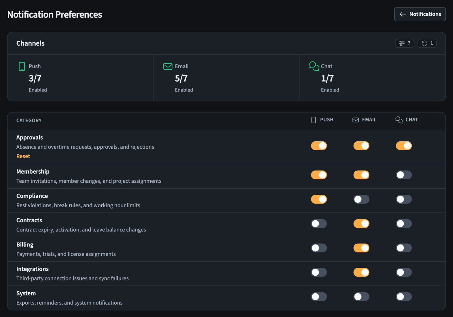The height and width of the screenshot is (317, 453).
Task: Click the green phone icon in Channels card
Action: point(22,66)
